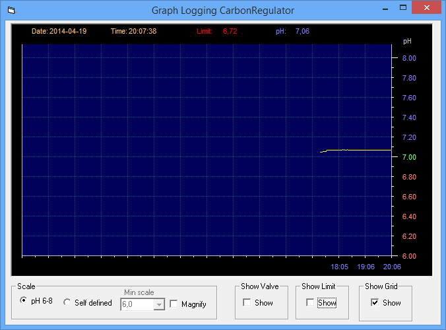Click the window title Graph Logging CarbonRegulator
Screen dimensions: 446x330
click(x=223, y=11)
